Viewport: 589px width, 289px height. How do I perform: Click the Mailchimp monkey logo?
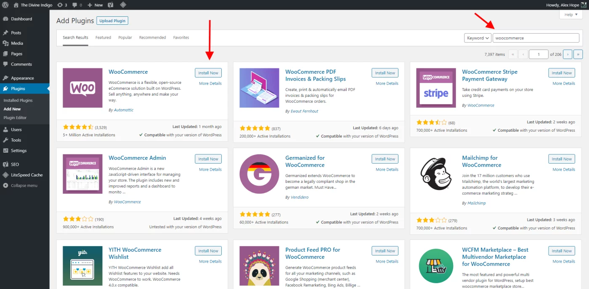[436, 174]
